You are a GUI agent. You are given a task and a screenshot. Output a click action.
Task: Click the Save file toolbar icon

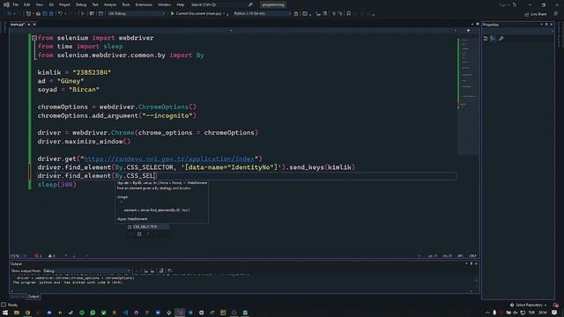45,14
